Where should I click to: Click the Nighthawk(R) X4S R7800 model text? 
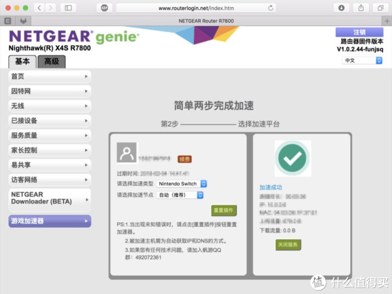50,48
